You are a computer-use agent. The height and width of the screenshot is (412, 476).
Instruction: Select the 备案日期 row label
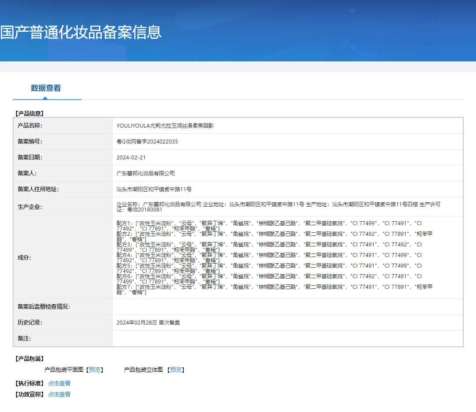tap(30, 157)
